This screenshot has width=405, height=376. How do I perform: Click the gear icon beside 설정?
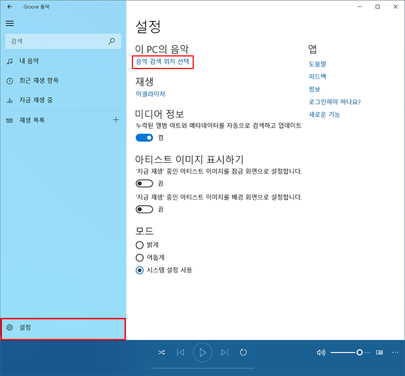(x=10, y=327)
